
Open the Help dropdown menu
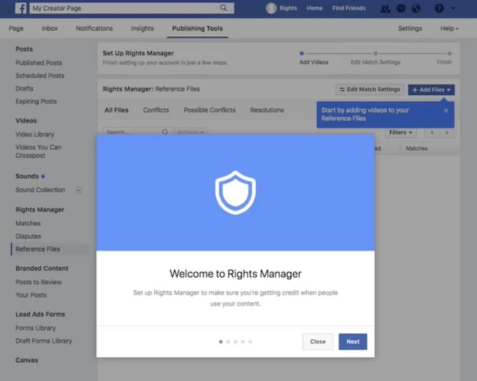[449, 29]
